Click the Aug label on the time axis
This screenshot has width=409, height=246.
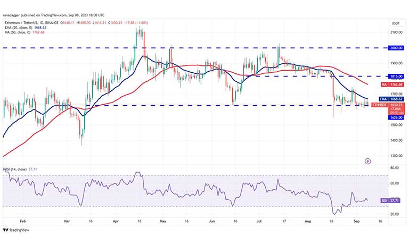[x=308, y=221]
